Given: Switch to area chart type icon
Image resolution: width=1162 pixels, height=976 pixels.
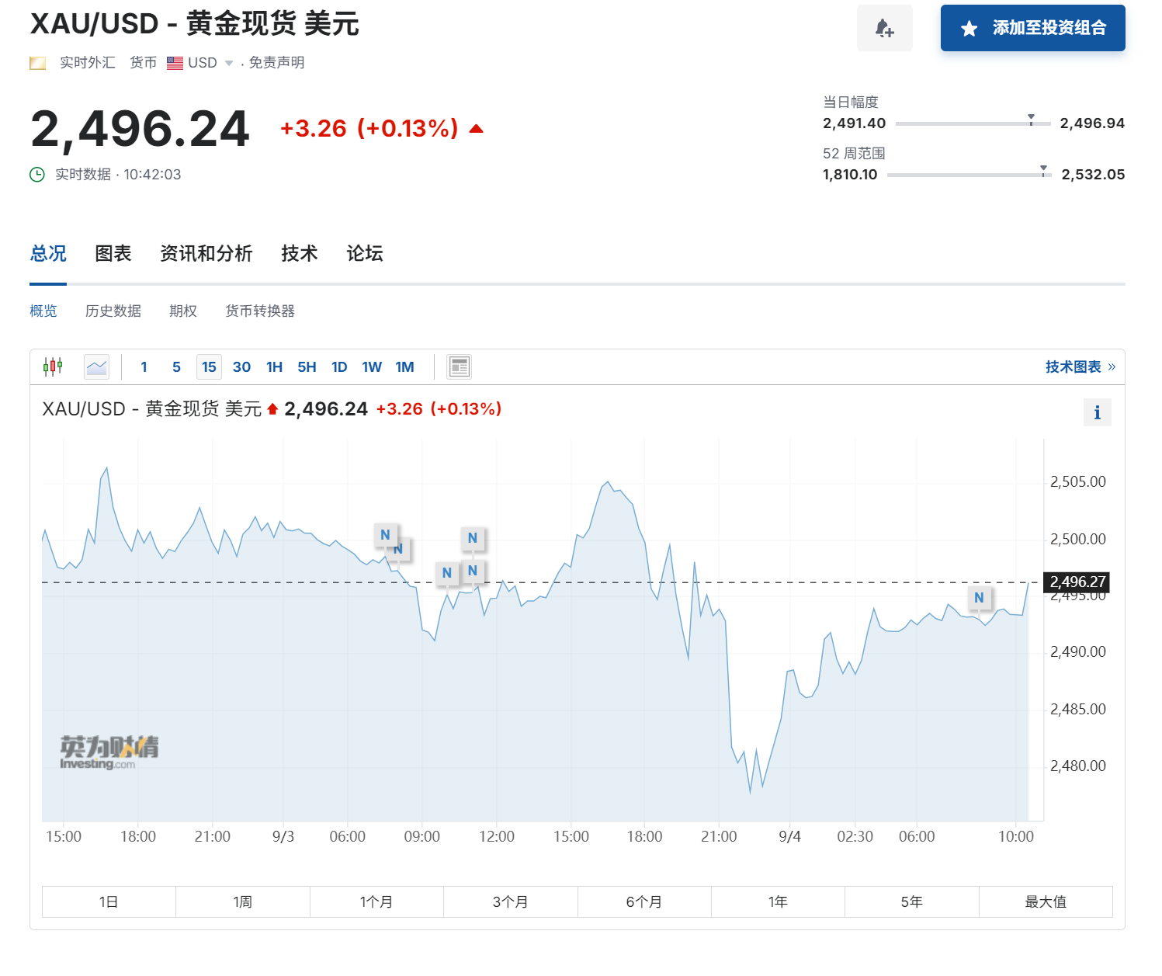Looking at the screenshot, I should (97, 366).
